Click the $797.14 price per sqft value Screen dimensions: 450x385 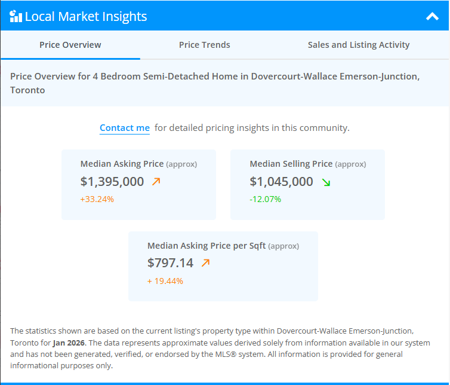[171, 263]
